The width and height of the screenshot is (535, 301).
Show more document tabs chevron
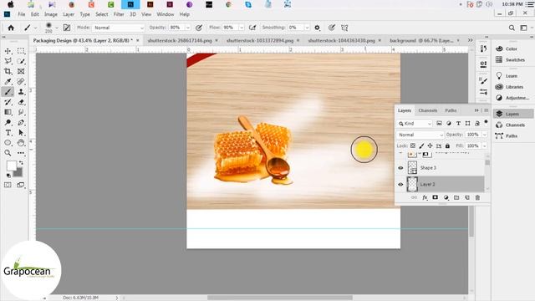(x=470, y=40)
